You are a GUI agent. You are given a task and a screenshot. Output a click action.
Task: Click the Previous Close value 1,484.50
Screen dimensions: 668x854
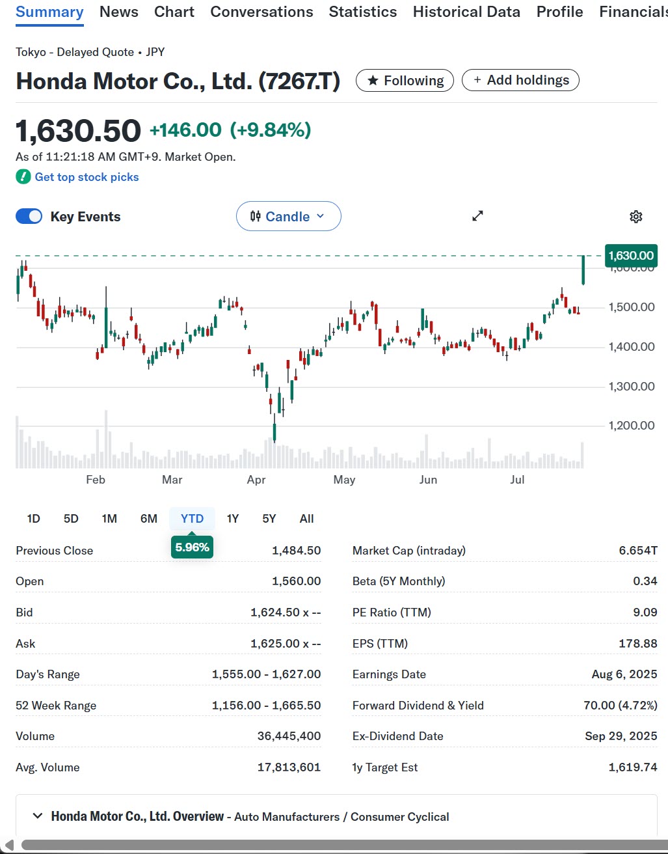[296, 551]
